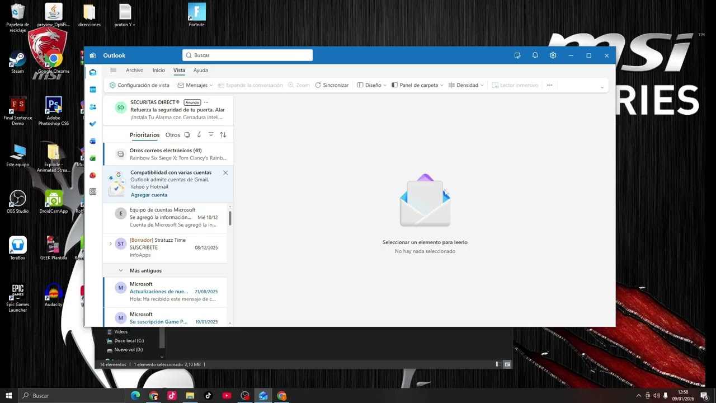Image resolution: width=716 pixels, height=403 pixels.
Task: Open Mail in Outlook's left sidebar
Action: point(93,72)
